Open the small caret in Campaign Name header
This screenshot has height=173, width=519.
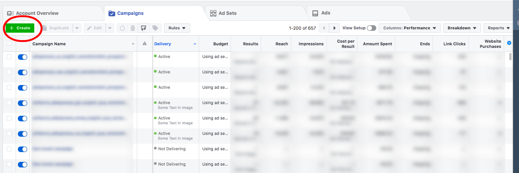pos(133,44)
